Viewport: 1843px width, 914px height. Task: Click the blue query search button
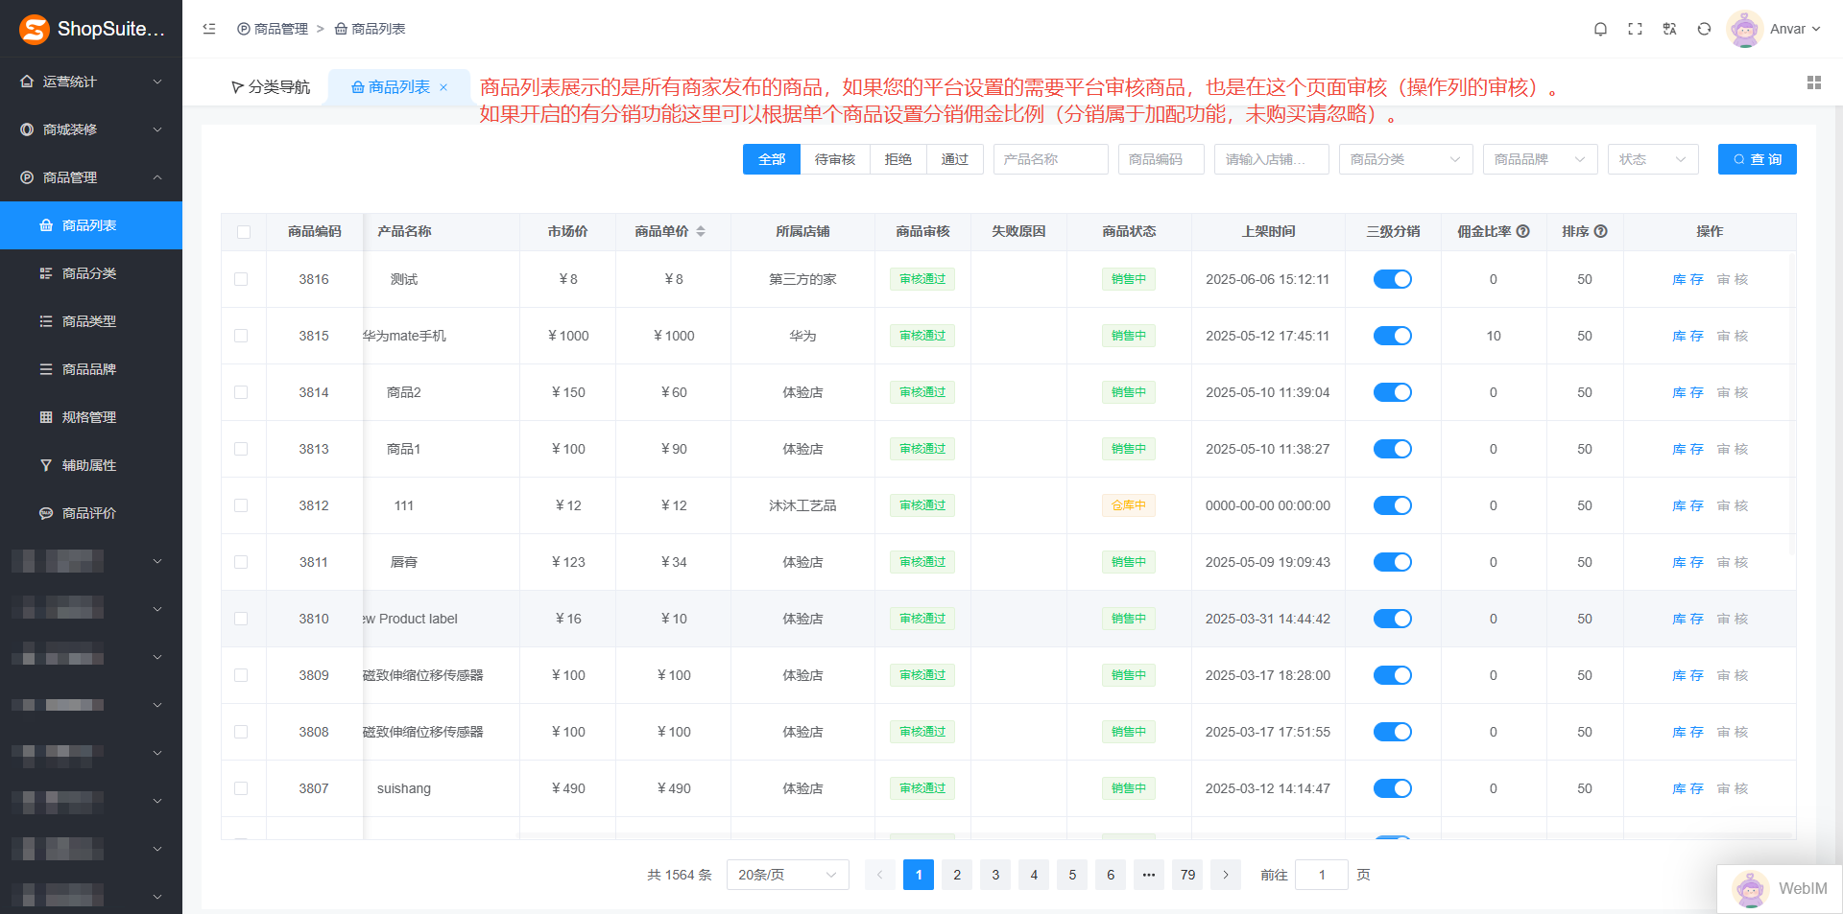coord(1757,159)
